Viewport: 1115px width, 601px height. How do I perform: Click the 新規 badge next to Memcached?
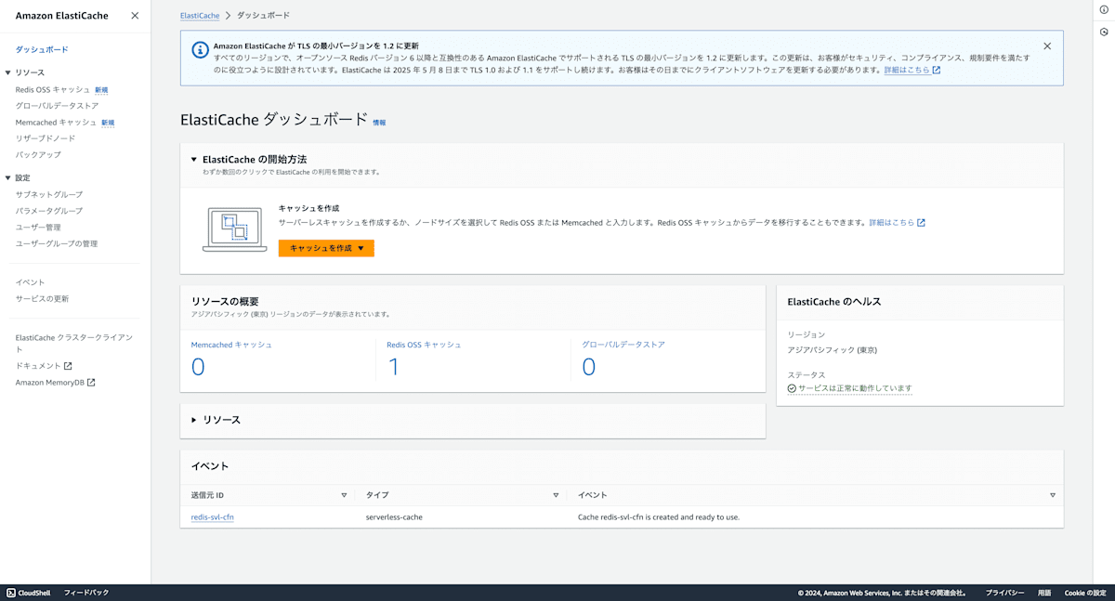[108, 123]
